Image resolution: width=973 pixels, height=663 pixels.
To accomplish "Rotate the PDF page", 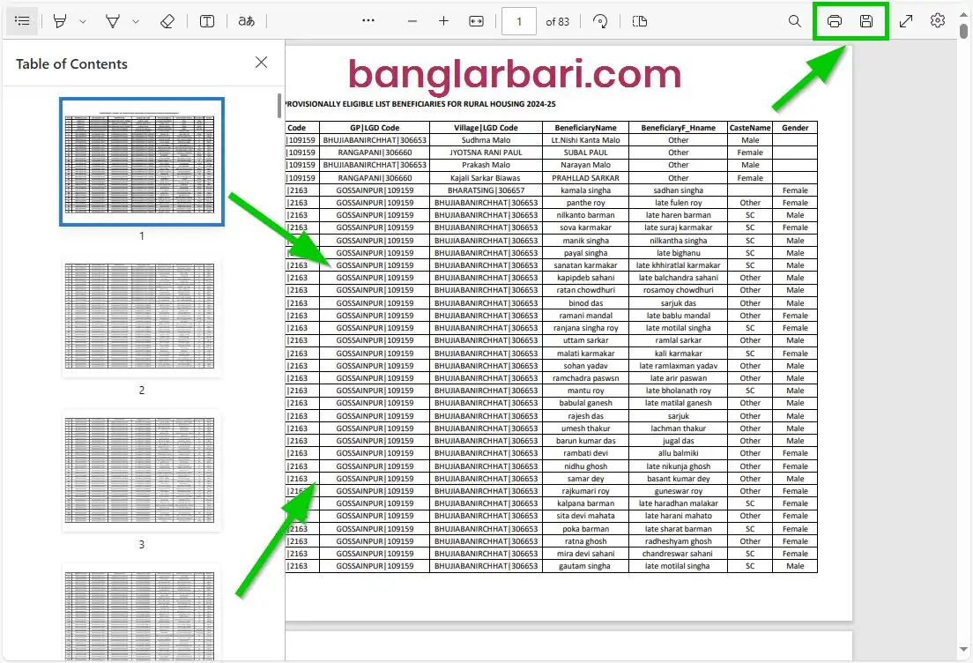I will 600,21.
